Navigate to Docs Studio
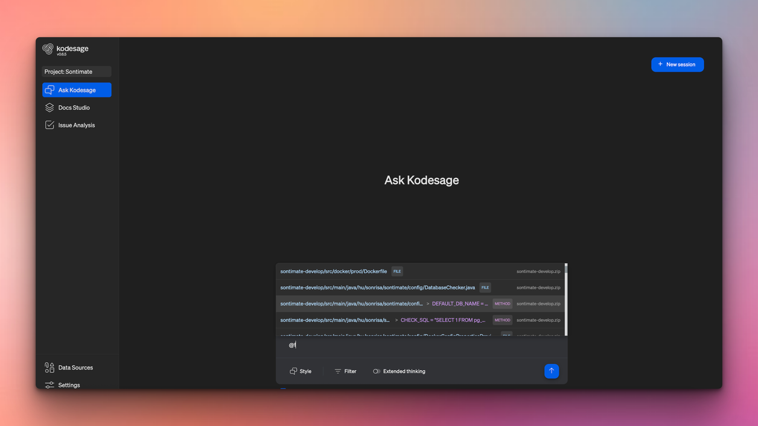Image resolution: width=758 pixels, height=426 pixels. pos(74,107)
